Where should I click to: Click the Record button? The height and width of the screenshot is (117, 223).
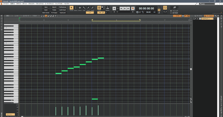click(x=133, y=9)
